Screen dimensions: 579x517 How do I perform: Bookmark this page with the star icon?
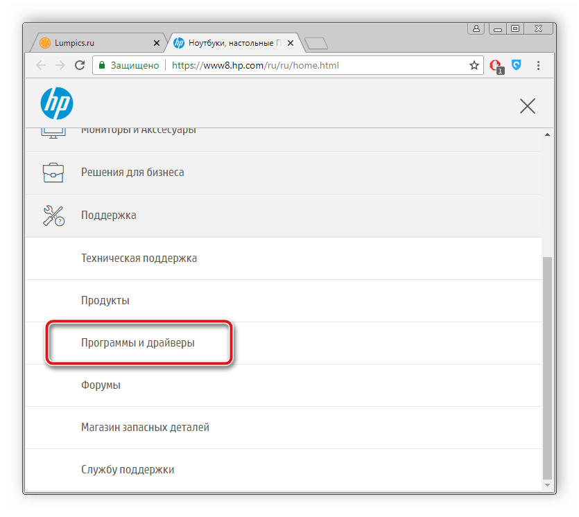point(474,65)
